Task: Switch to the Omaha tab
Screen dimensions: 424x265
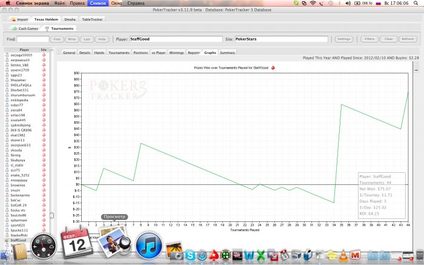Action: point(70,19)
